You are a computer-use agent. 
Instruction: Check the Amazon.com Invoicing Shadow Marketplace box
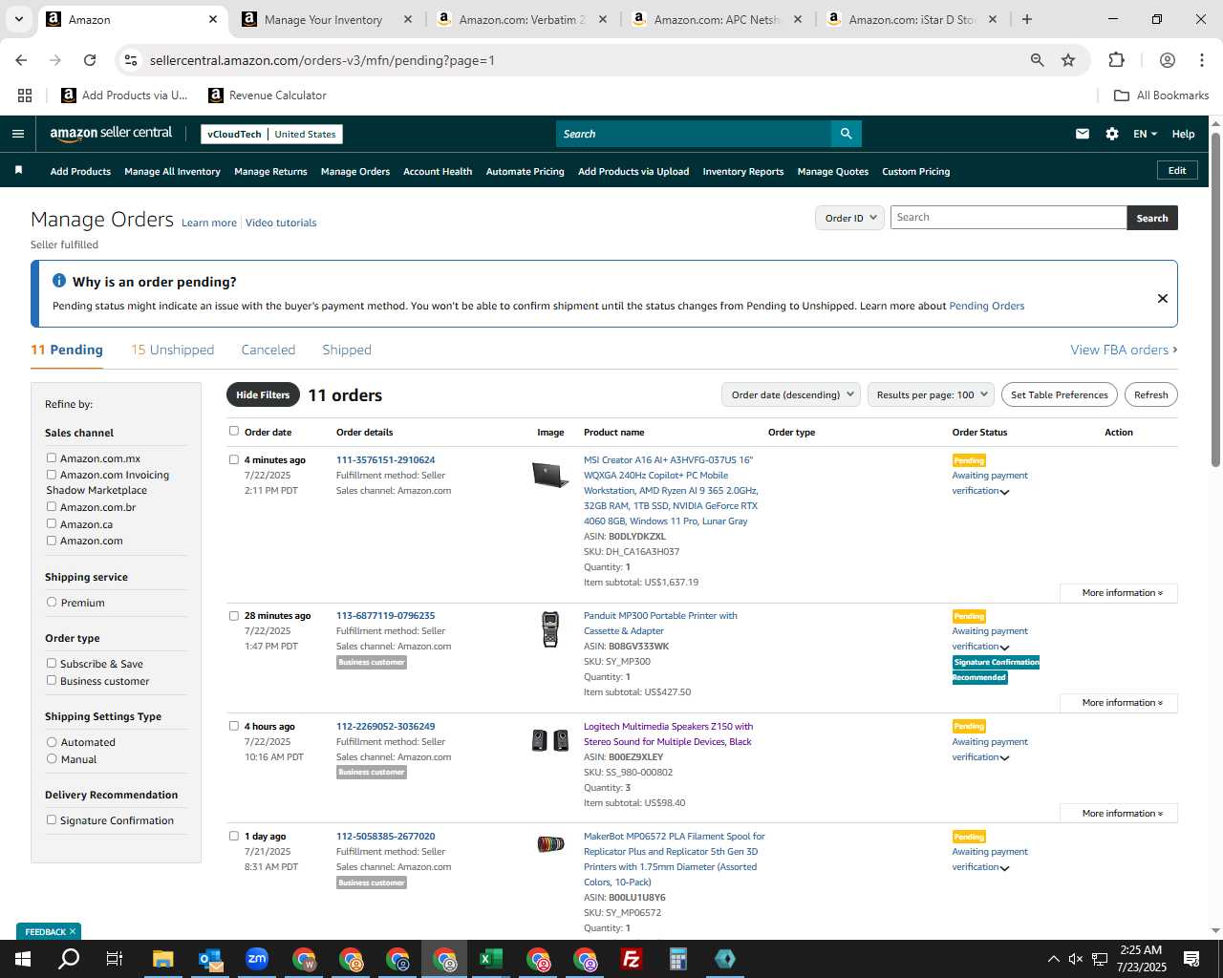(52, 475)
